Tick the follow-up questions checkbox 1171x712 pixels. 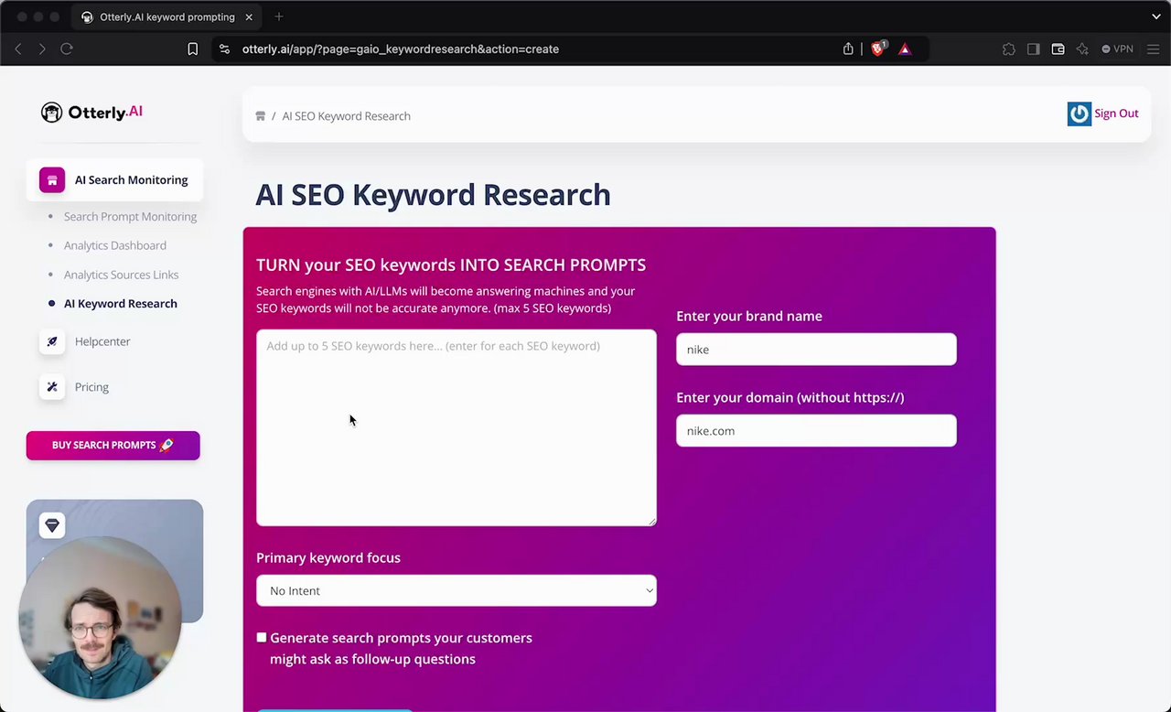click(262, 637)
